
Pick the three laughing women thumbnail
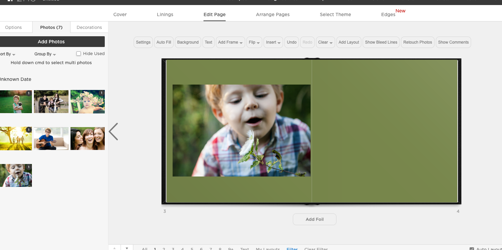click(88, 138)
